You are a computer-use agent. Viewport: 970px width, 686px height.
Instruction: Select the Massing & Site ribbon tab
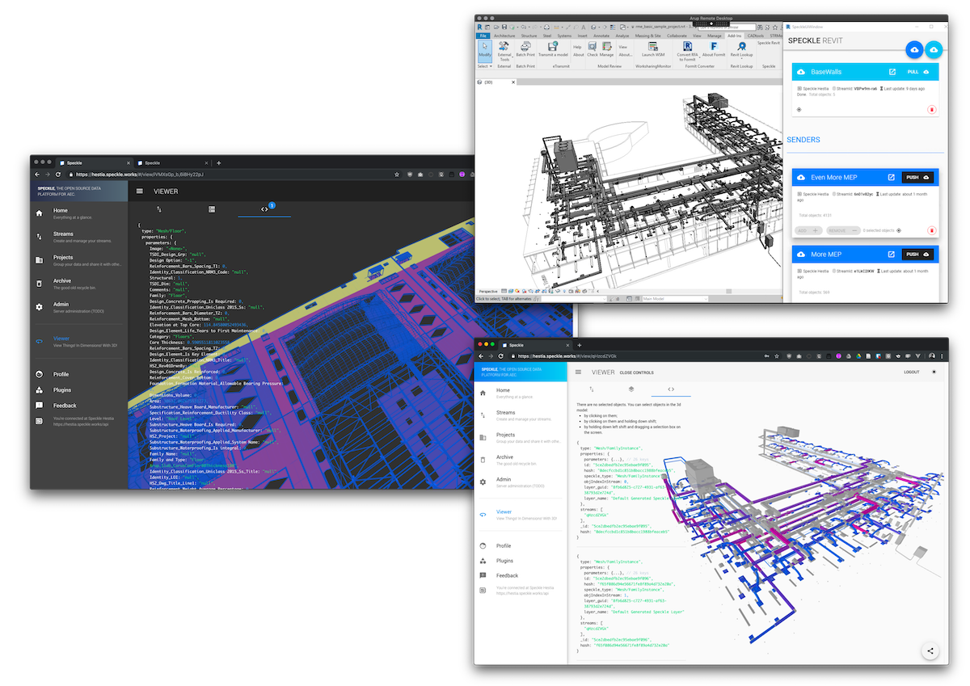647,36
